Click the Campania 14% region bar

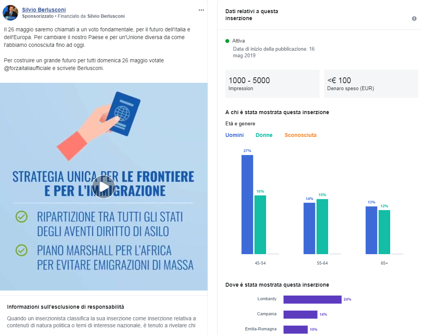(x=300, y=314)
